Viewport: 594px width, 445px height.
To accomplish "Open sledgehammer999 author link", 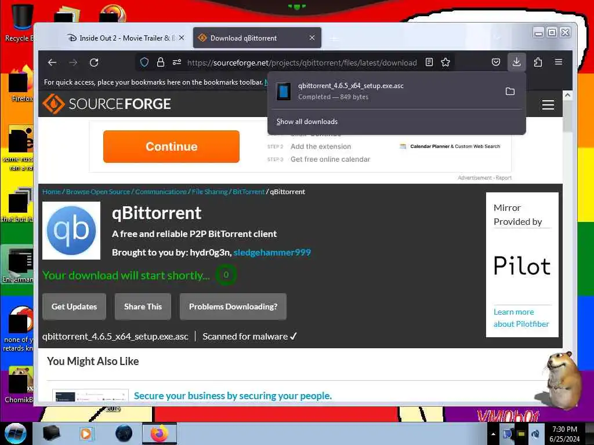I will (x=272, y=253).
